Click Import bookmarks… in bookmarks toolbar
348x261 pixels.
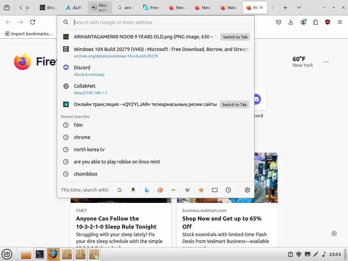pyautogui.click(x=29, y=34)
